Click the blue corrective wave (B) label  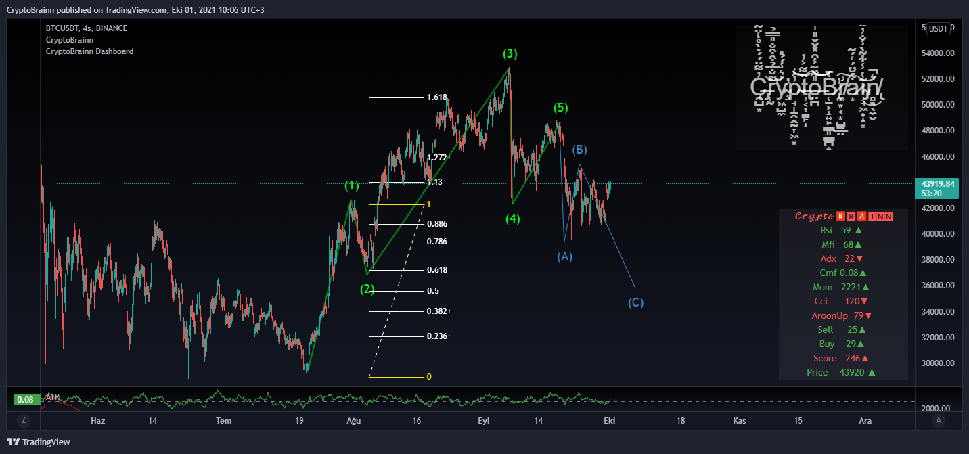click(580, 150)
